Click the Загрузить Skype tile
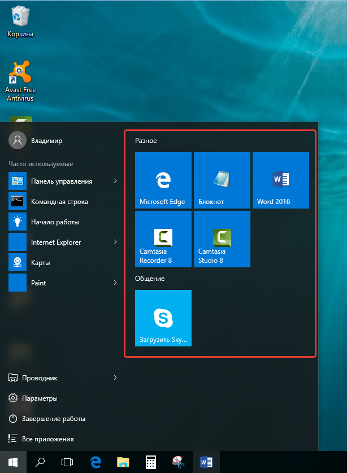 (x=163, y=318)
